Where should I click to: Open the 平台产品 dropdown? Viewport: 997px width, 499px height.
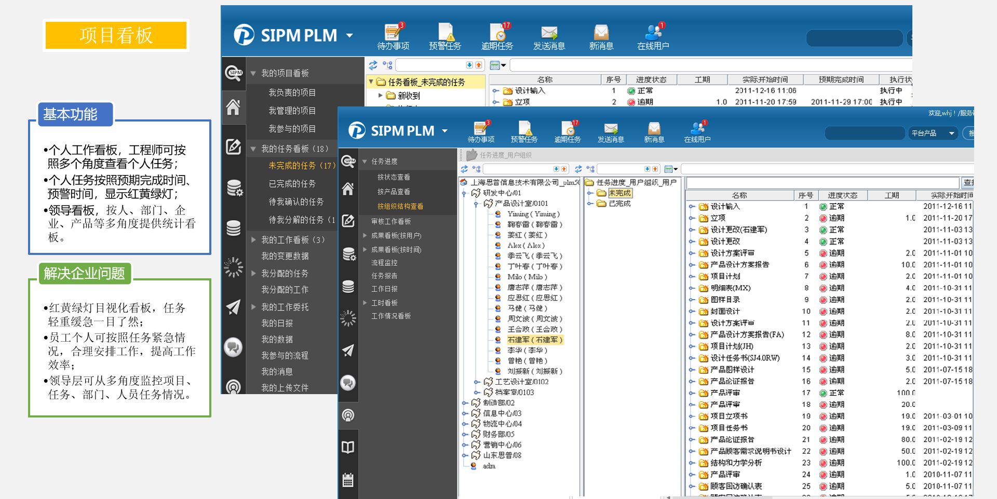pyautogui.click(x=933, y=133)
